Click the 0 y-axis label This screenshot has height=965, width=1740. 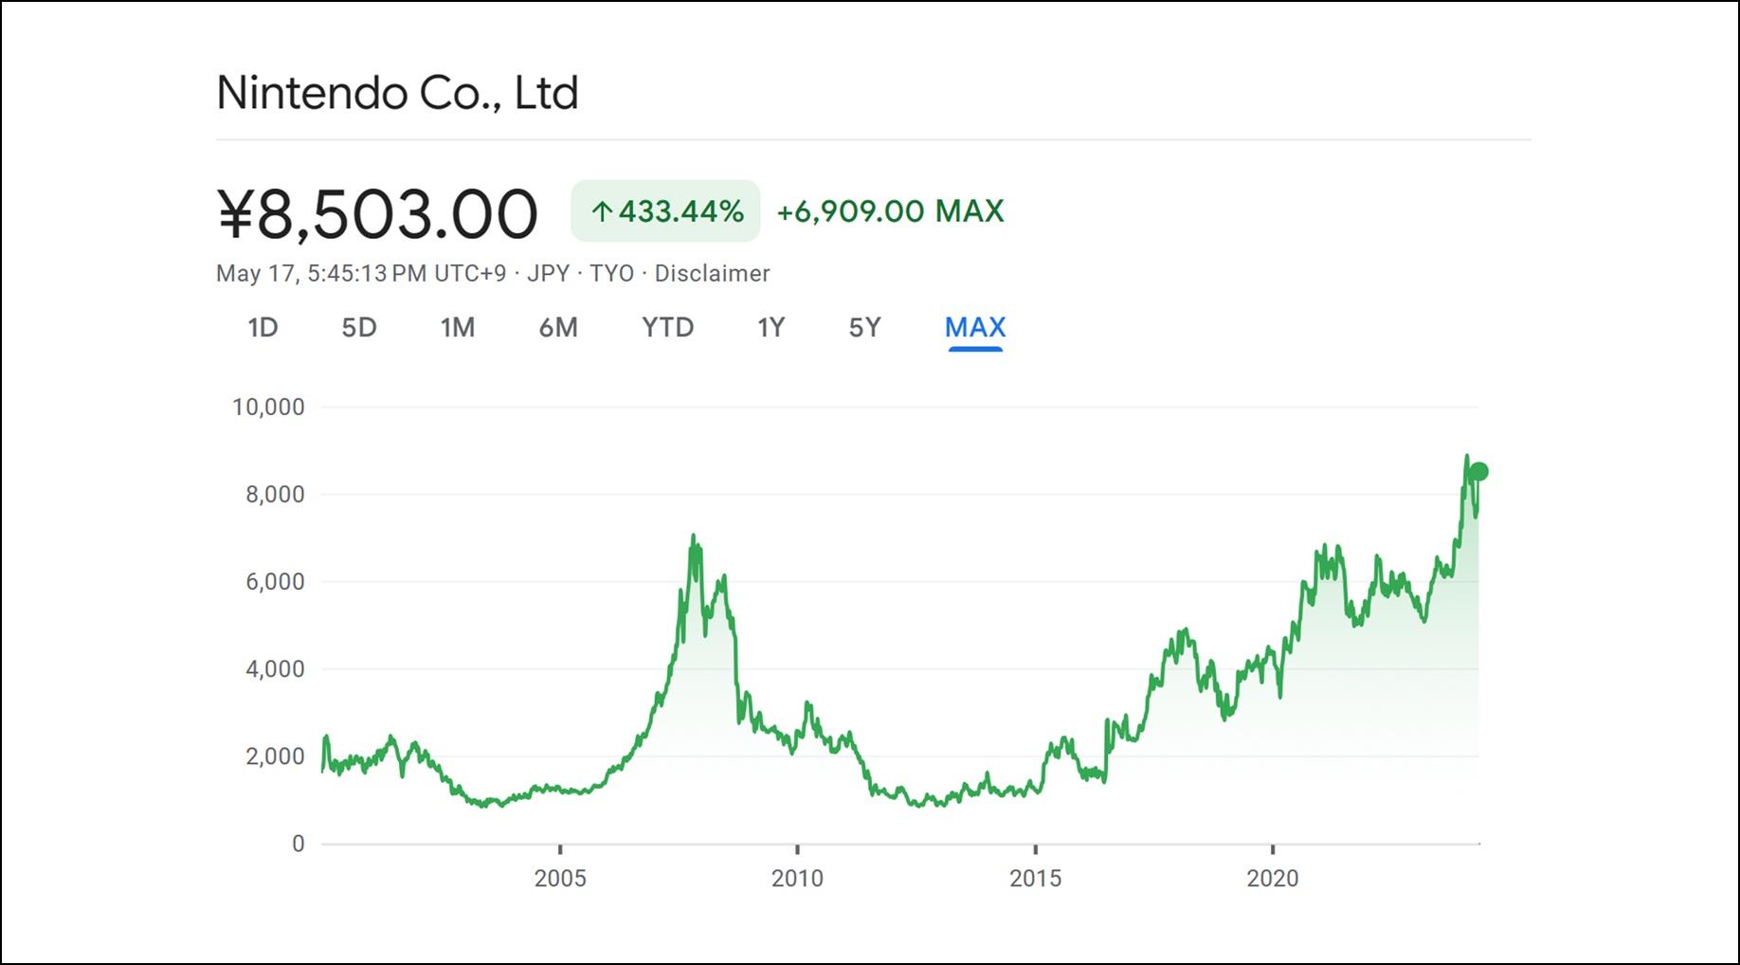pos(299,844)
